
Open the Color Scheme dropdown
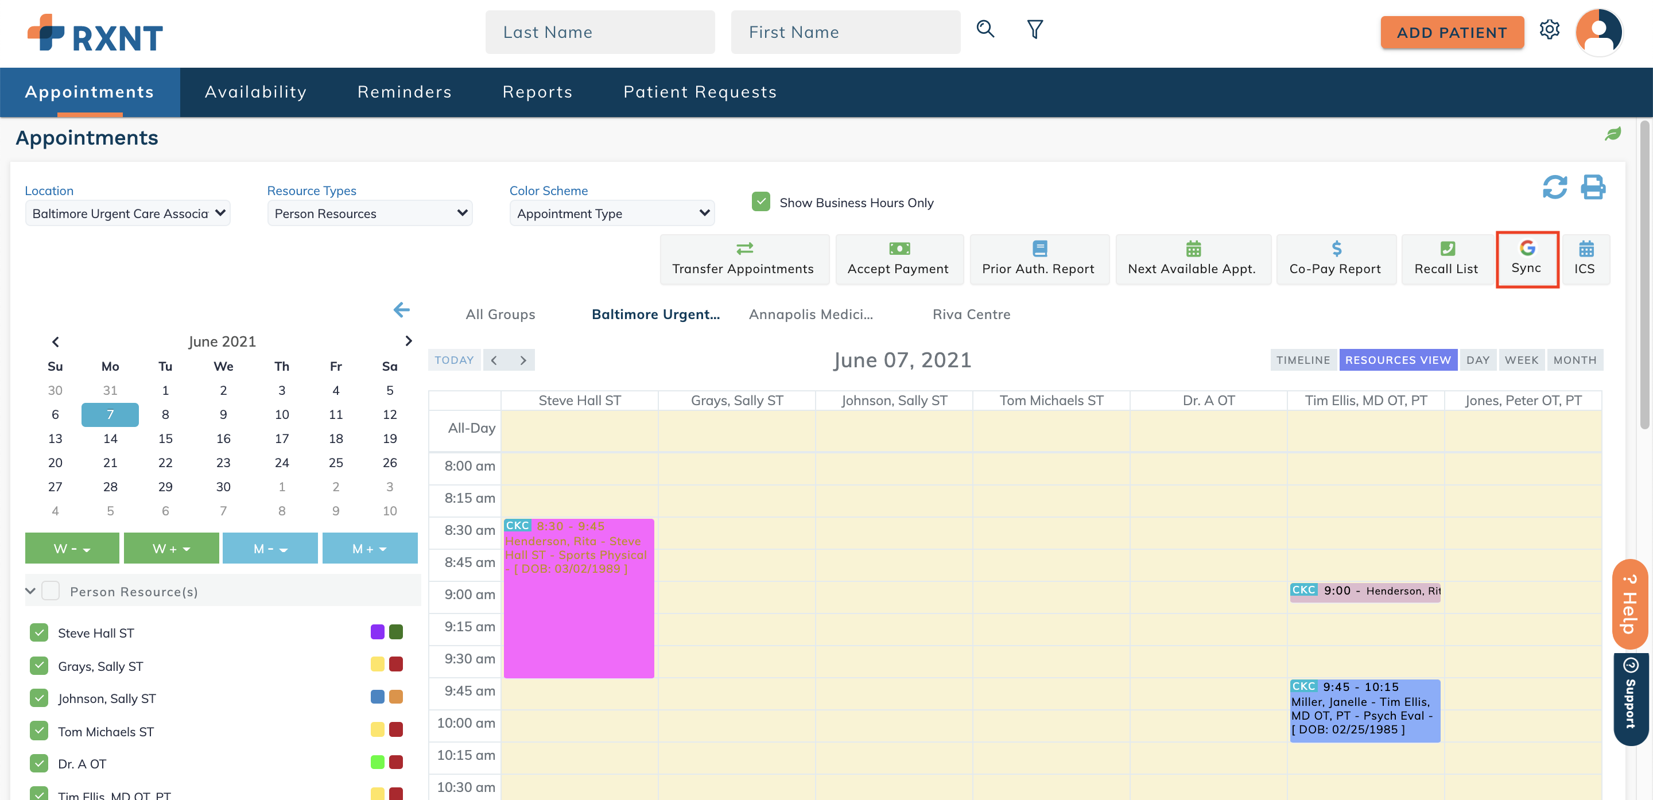611,213
